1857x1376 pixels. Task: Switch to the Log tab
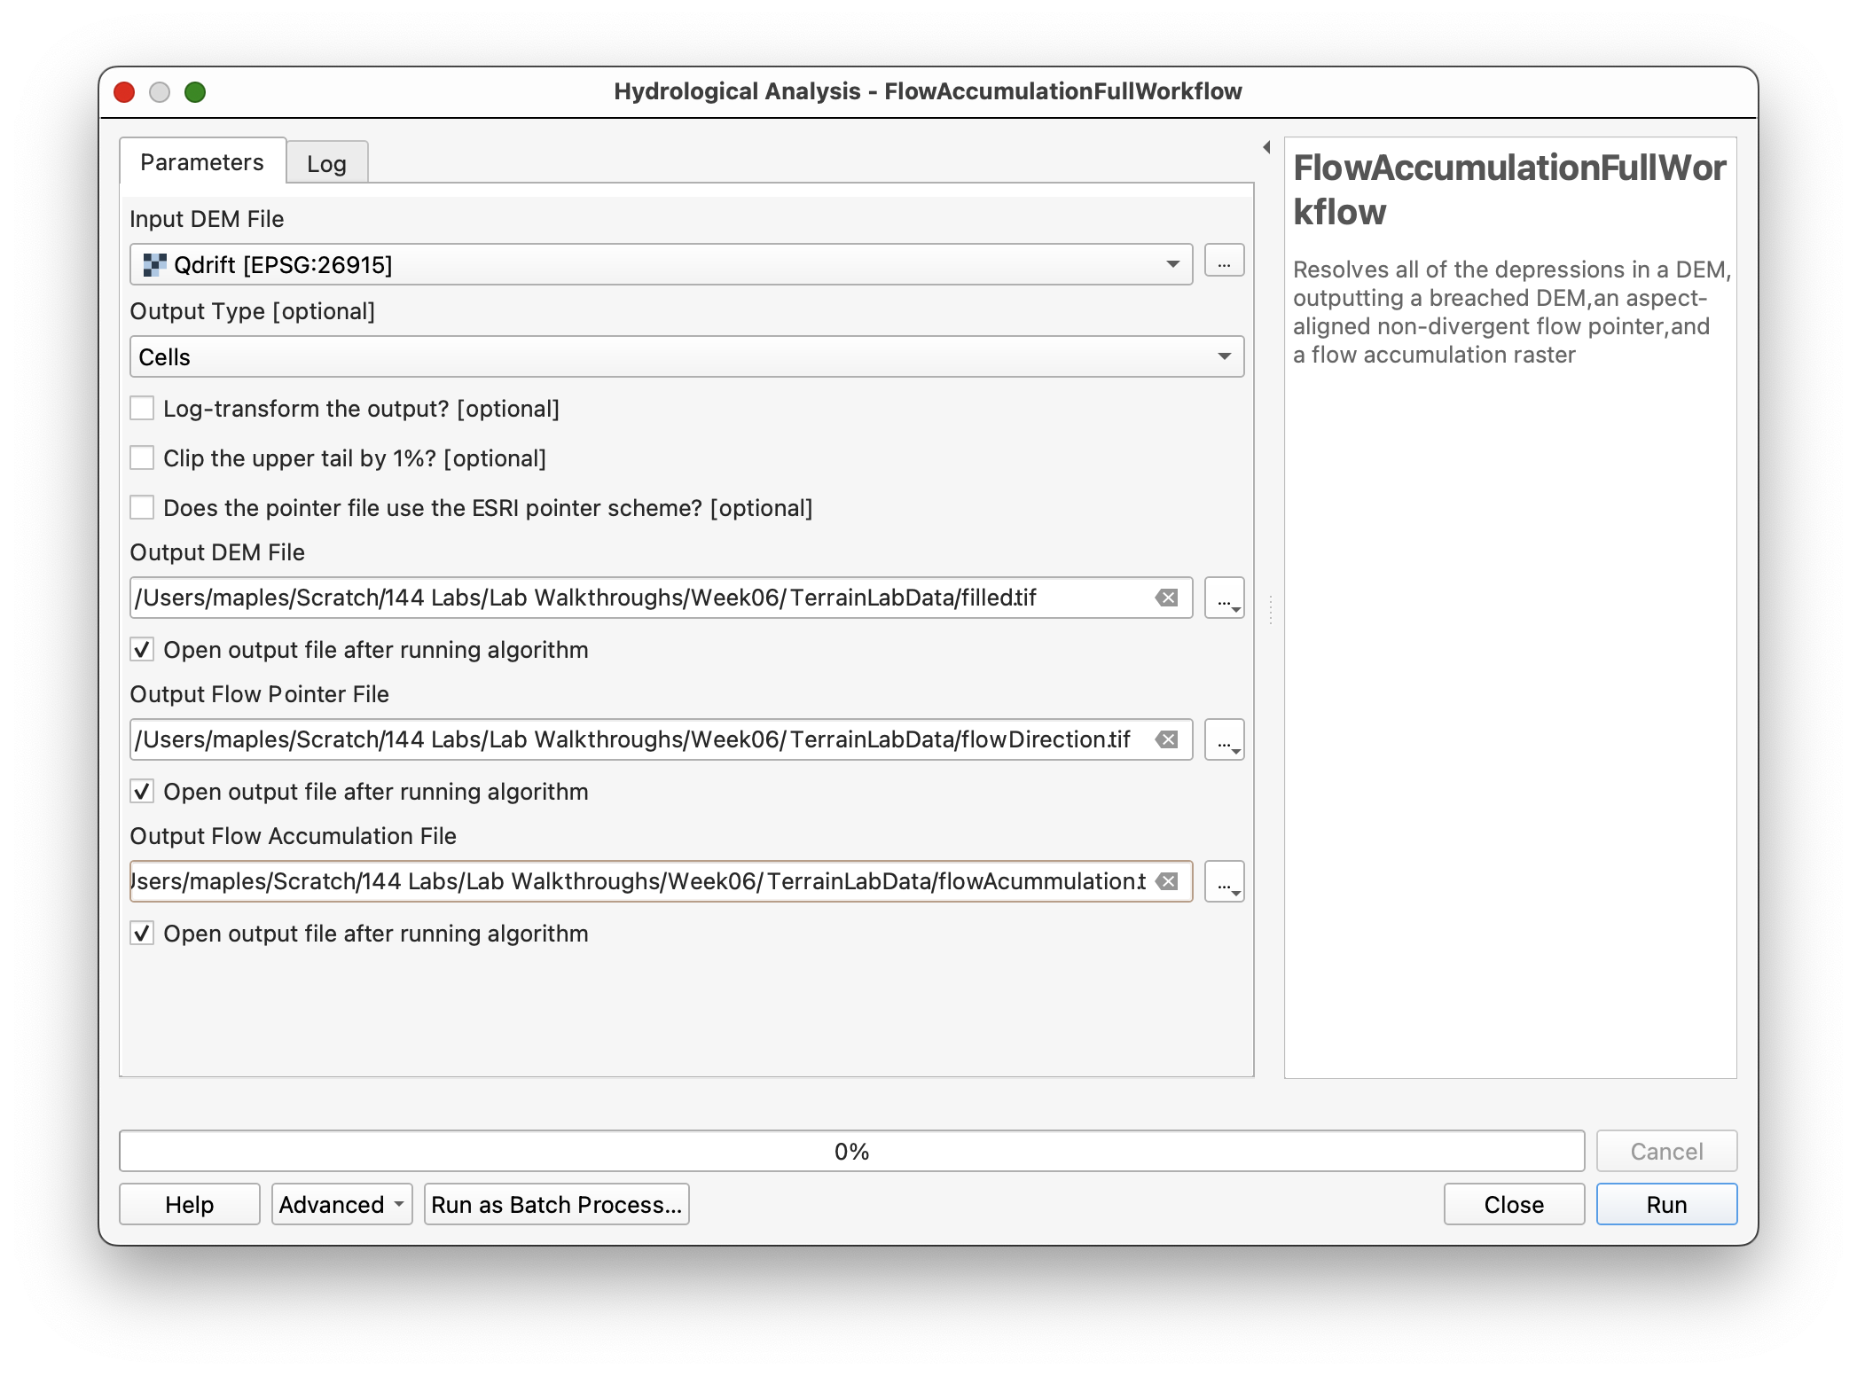(326, 163)
